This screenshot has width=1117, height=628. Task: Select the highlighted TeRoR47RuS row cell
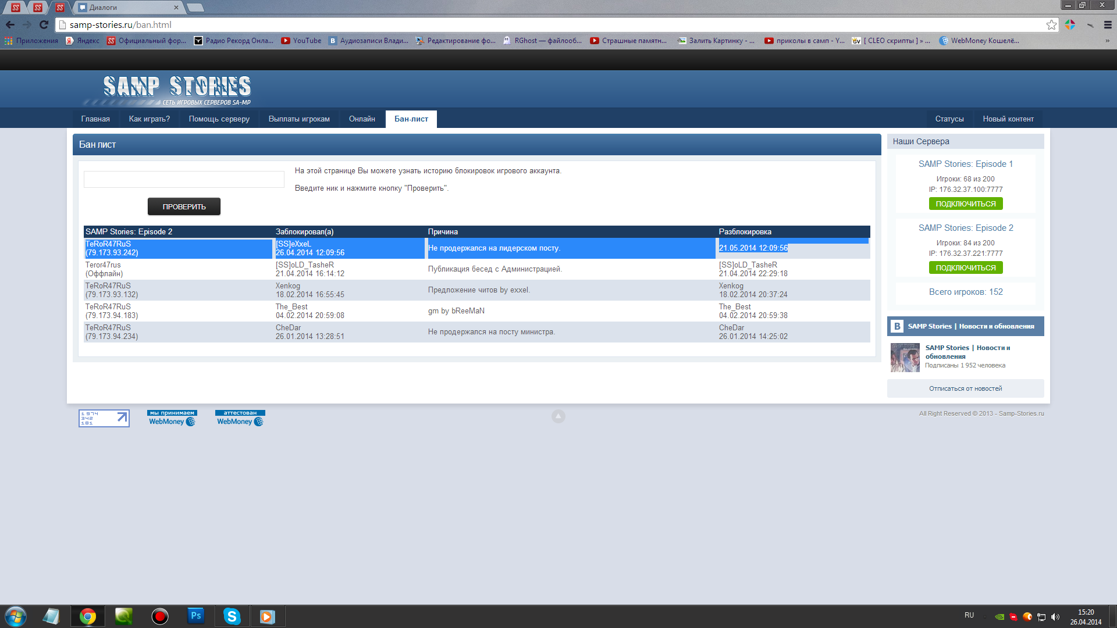point(178,248)
